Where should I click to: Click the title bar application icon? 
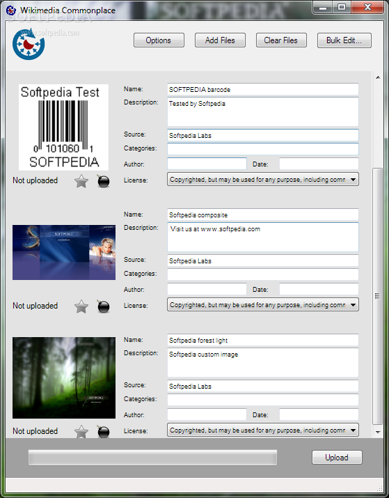click(x=11, y=10)
